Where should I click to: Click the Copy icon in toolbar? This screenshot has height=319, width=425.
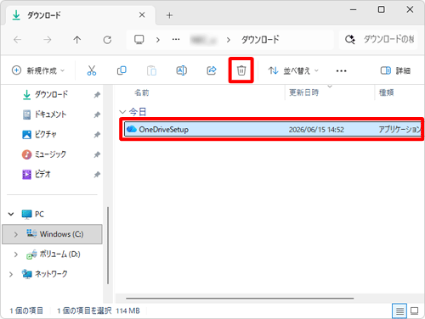pyautogui.click(x=122, y=70)
